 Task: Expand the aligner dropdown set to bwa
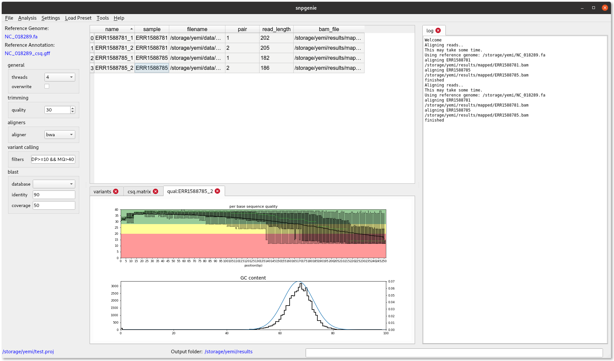pos(60,135)
